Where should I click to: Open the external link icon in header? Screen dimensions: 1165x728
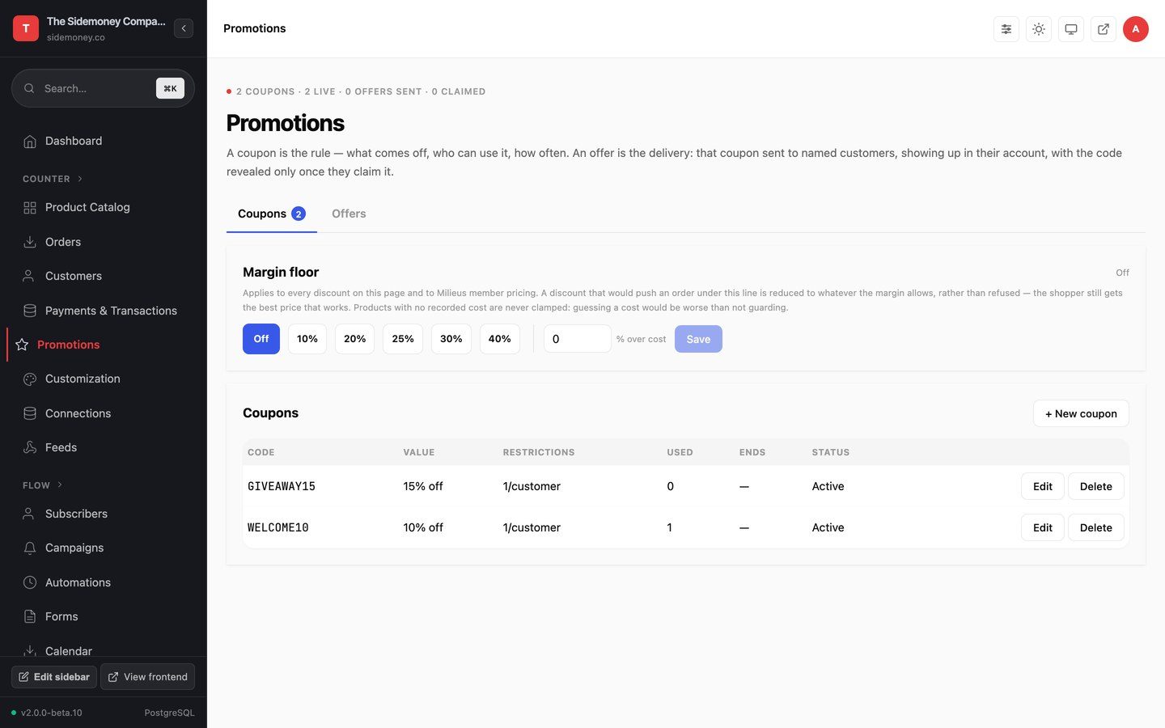coord(1104,29)
